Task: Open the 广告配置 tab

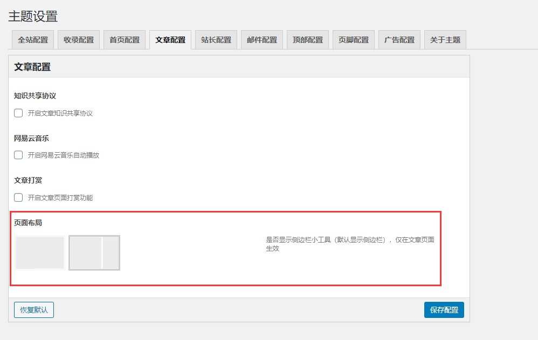Action: (399, 39)
